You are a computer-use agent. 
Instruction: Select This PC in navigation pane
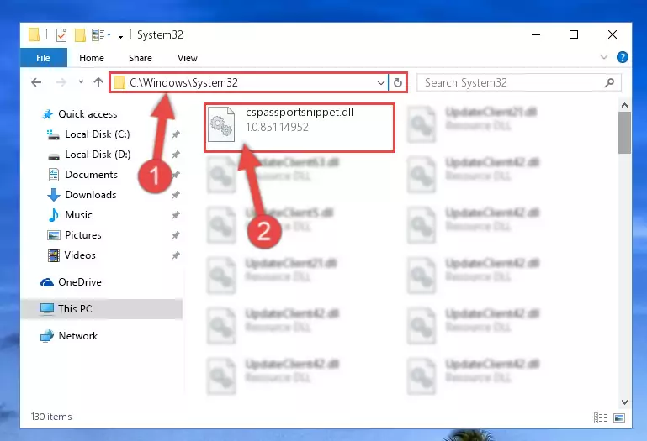(101, 309)
